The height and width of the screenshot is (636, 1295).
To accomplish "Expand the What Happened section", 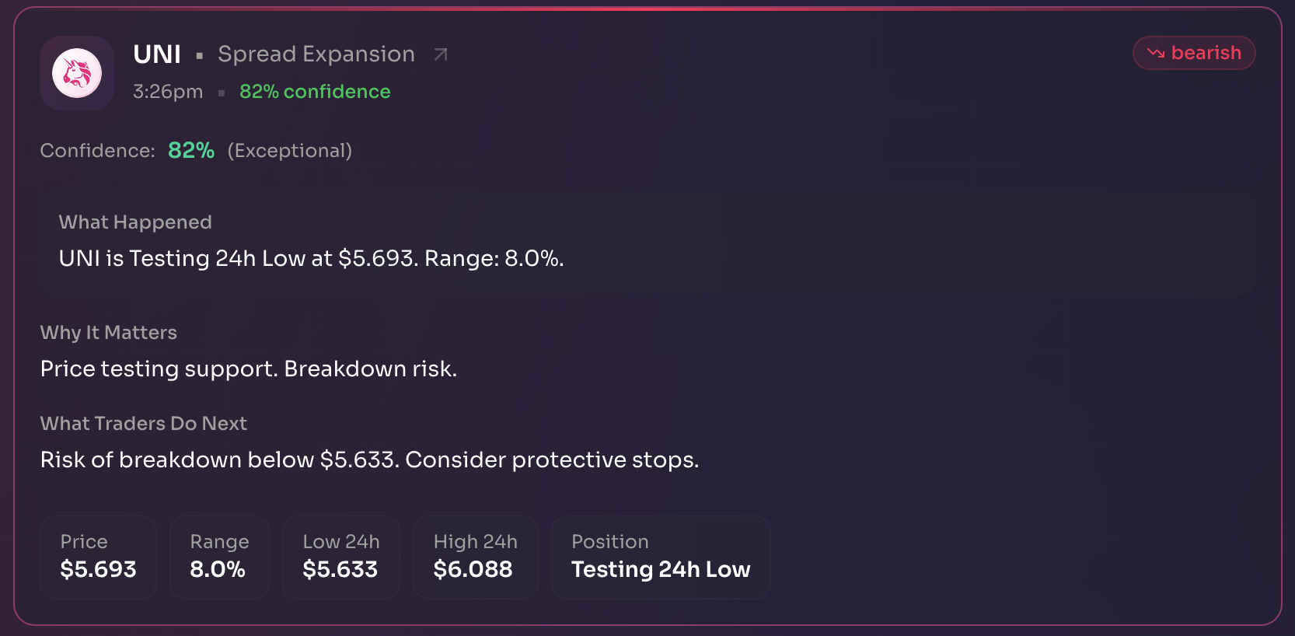I will point(135,222).
